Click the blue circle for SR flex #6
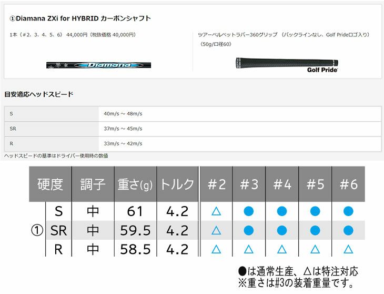Image resolution: width=384 pixels, height=294 pixels. 348,230
